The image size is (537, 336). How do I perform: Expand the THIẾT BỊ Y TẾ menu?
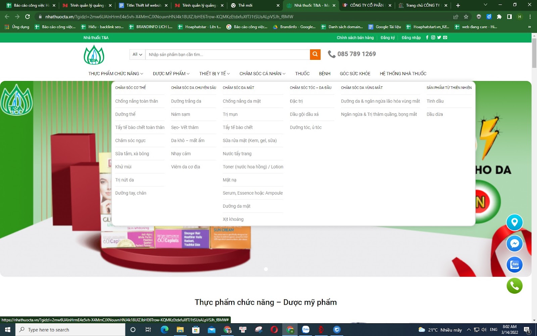[x=214, y=74]
